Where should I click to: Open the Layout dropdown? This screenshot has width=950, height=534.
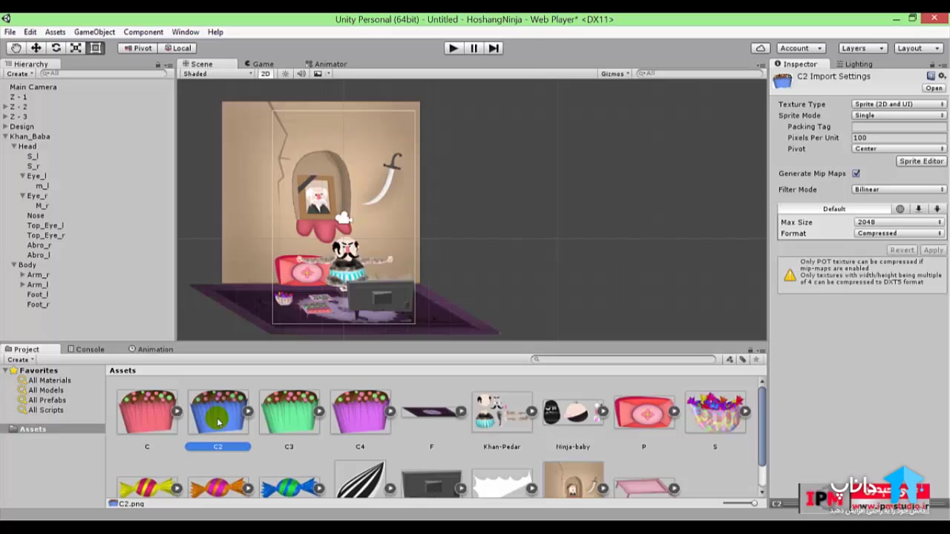tap(918, 48)
